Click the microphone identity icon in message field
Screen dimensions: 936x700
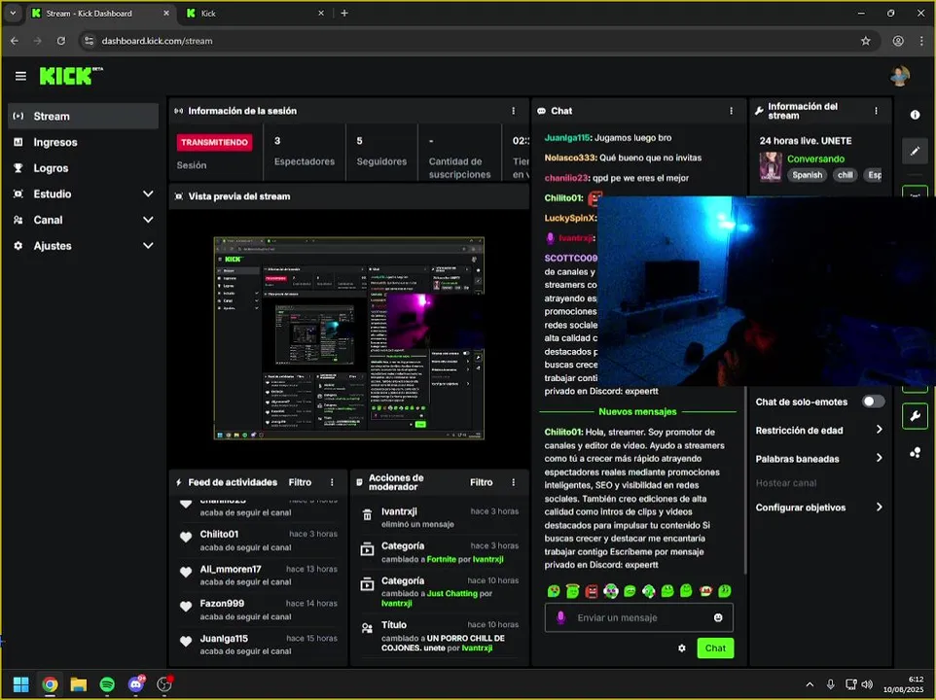pos(560,617)
